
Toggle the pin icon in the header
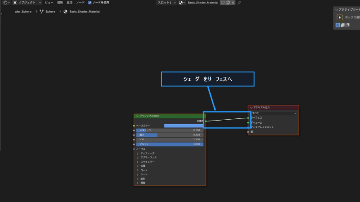click(x=239, y=3)
